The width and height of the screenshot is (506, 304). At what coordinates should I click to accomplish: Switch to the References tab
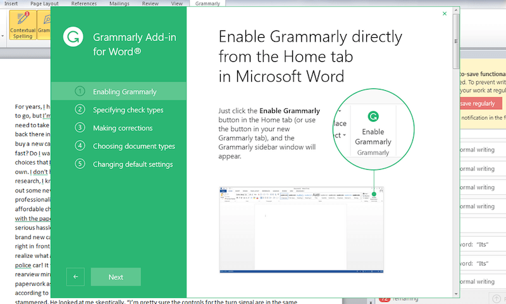pyautogui.click(x=84, y=4)
